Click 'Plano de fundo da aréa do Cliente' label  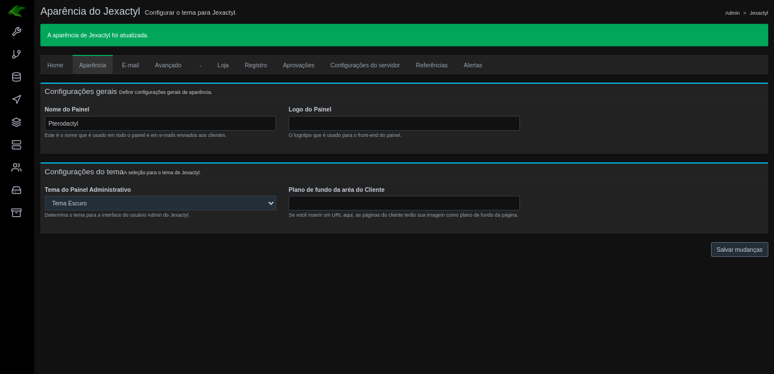point(336,190)
